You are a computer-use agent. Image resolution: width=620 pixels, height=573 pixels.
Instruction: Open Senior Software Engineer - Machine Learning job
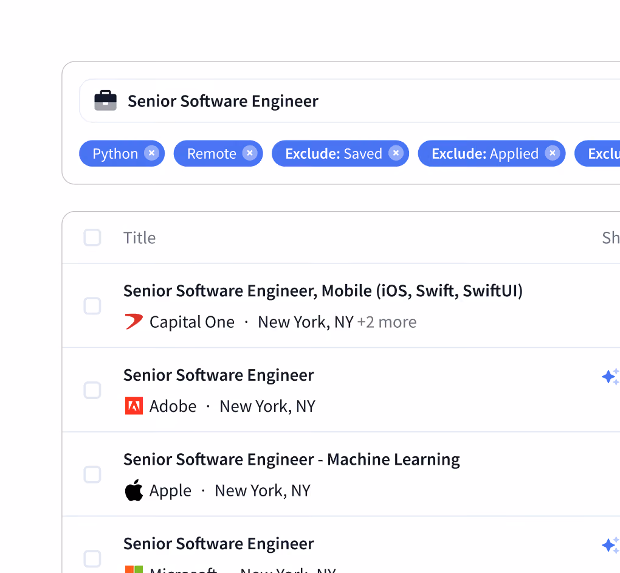(x=291, y=459)
